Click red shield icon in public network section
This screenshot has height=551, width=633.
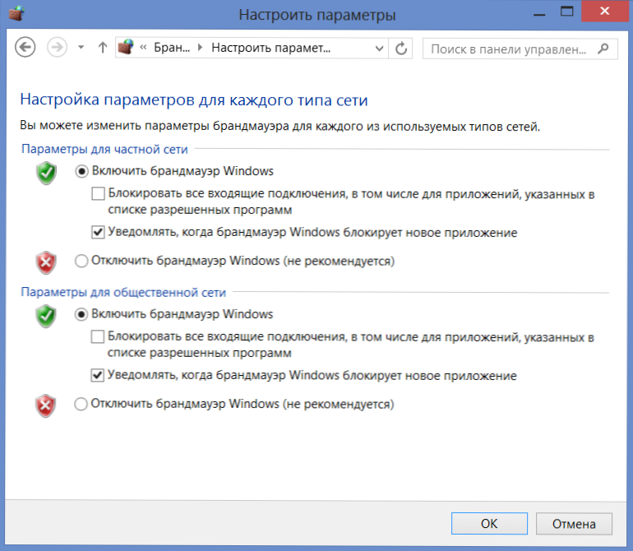[45, 406]
